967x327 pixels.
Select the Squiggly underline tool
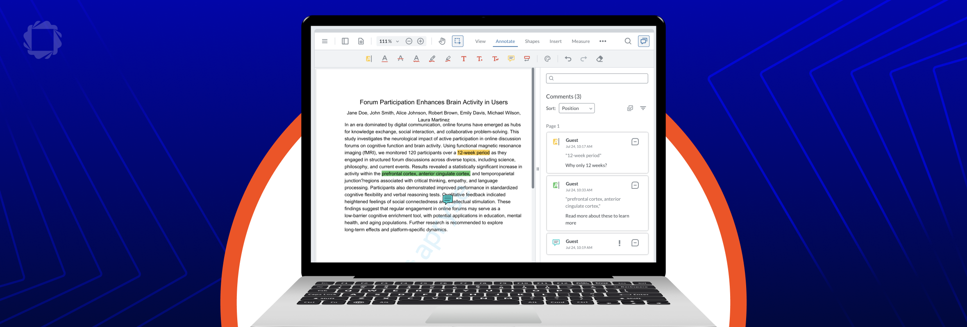pyautogui.click(x=416, y=59)
